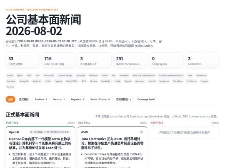The image size is (225, 168).
Task: Click the Nvidia company chip
Action: pyautogui.click(x=10, y=75)
